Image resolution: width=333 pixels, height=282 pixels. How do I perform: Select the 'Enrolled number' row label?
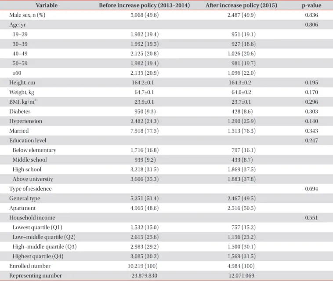point(30,266)
